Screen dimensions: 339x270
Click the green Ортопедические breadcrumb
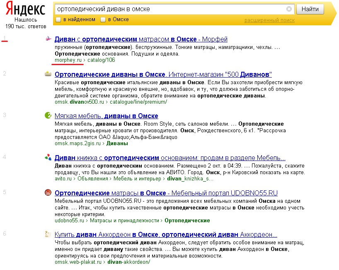click(x=187, y=221)
